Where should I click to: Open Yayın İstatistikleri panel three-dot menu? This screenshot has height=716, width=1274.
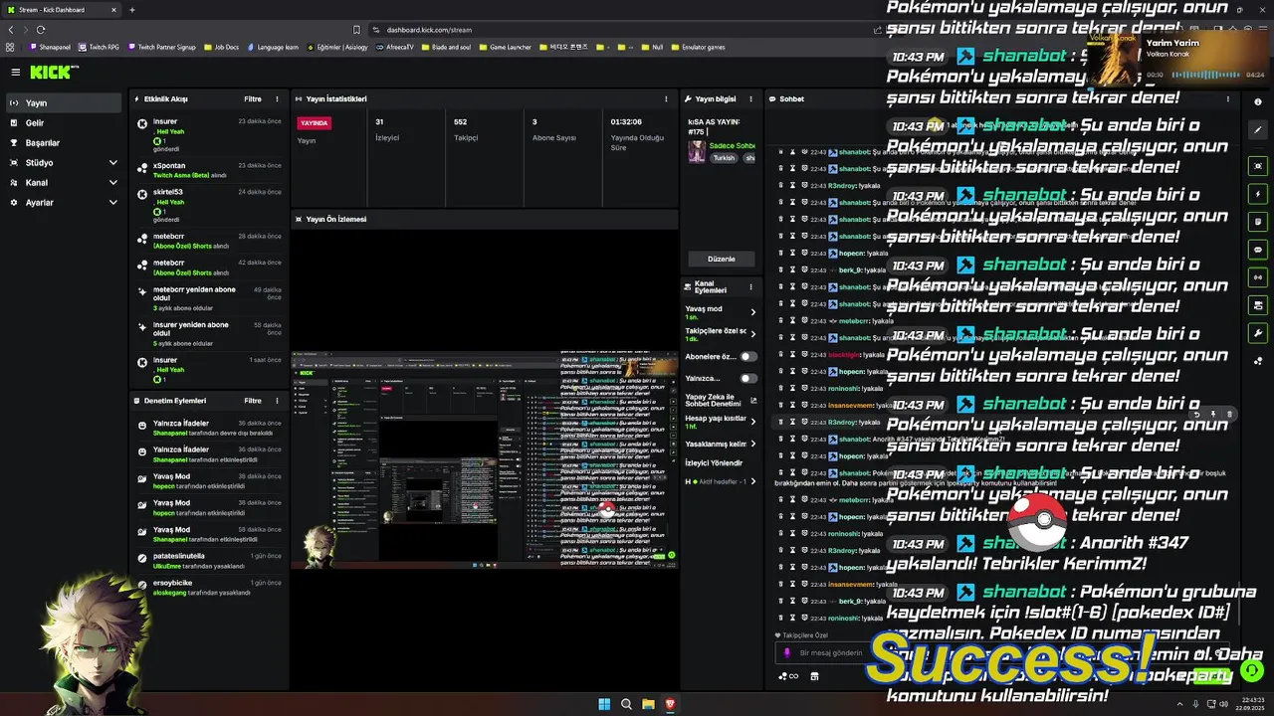point(666,98)
